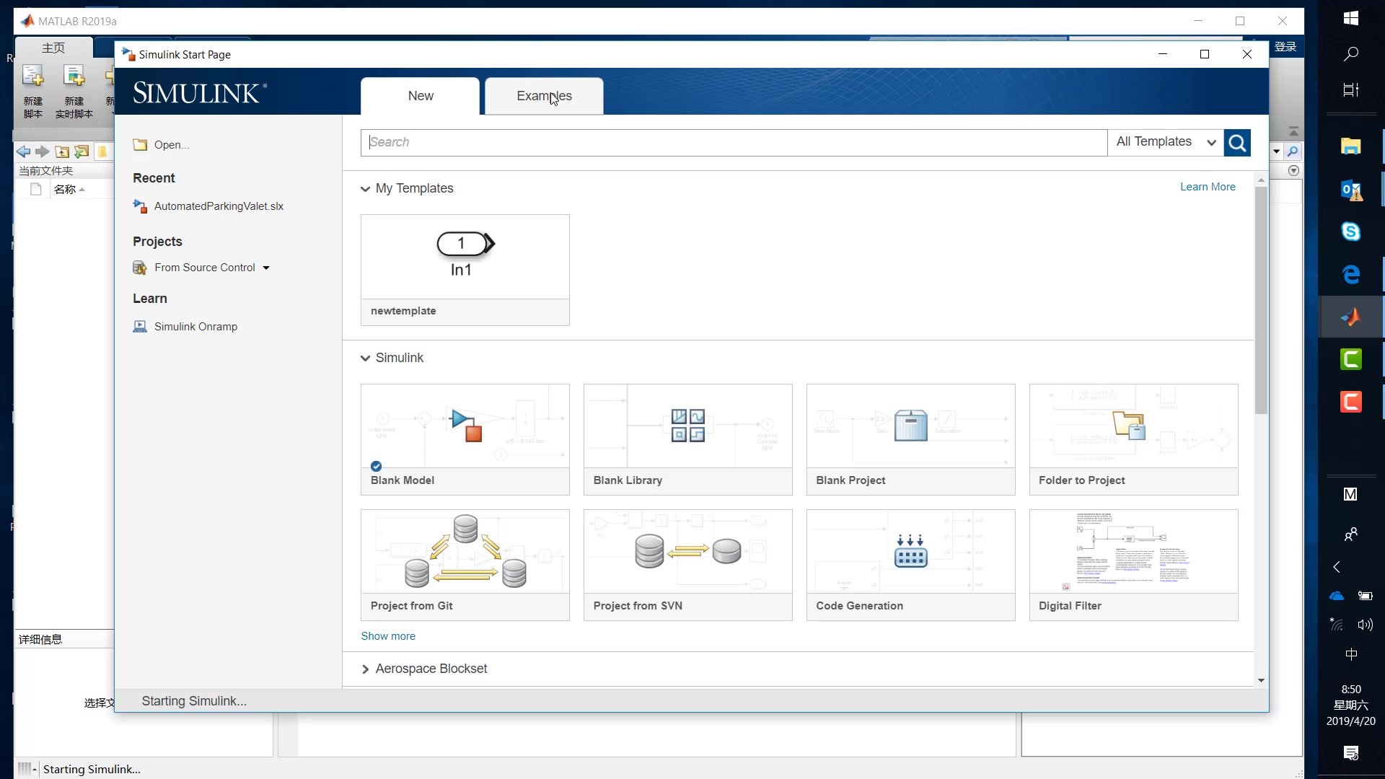Screen dimensions: 1385x779
Task: Click New Live Script icon in MATLAB
Action: tap(74, 75)
